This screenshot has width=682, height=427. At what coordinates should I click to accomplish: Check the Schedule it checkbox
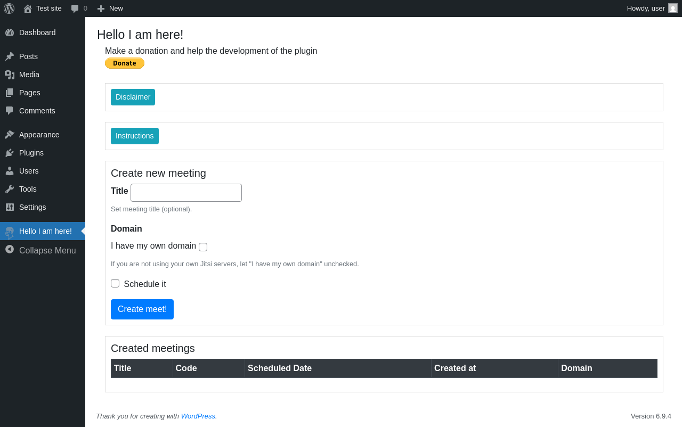[115, 283]
